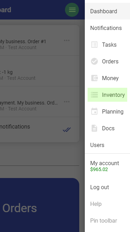This screenshot has width=130, height=232.
Task: Open the Inventory label in menu
Action: 113,95
